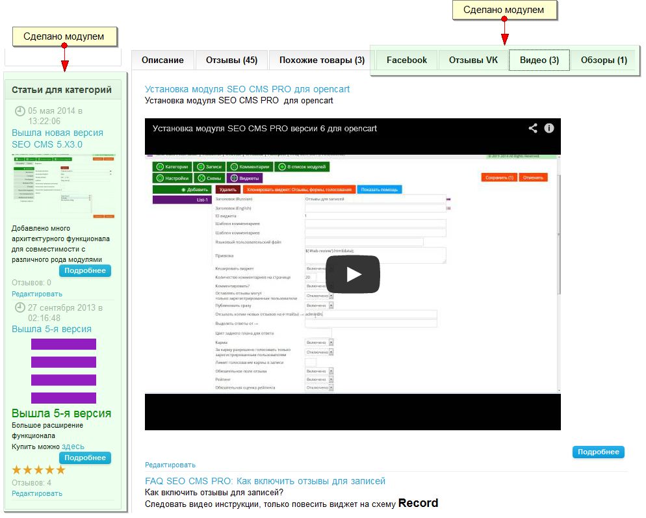Image resolution: width=646 pixels, height=518 pixels.
Task: Click the share icon on the video
Action: point(533,128)
